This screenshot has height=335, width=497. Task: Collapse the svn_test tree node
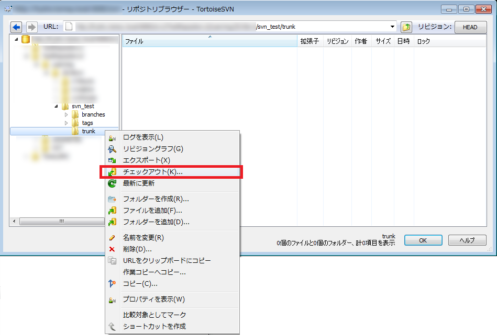click(56, 106)
